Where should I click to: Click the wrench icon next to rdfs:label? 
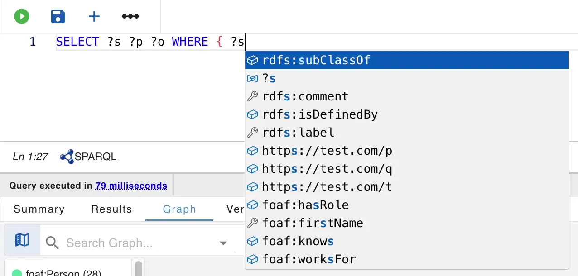(252, 132)
